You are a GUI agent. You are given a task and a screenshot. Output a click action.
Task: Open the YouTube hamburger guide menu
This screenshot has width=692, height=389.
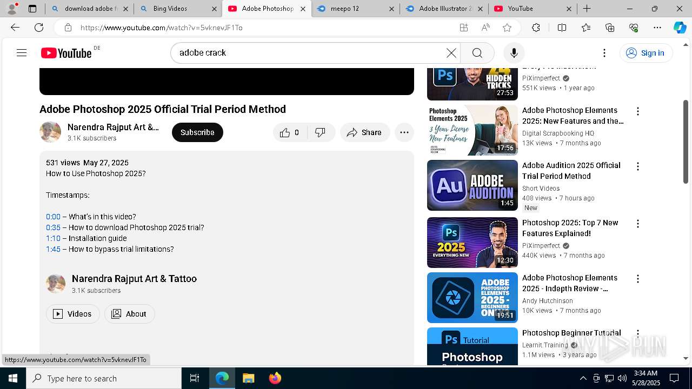point(22,53)
